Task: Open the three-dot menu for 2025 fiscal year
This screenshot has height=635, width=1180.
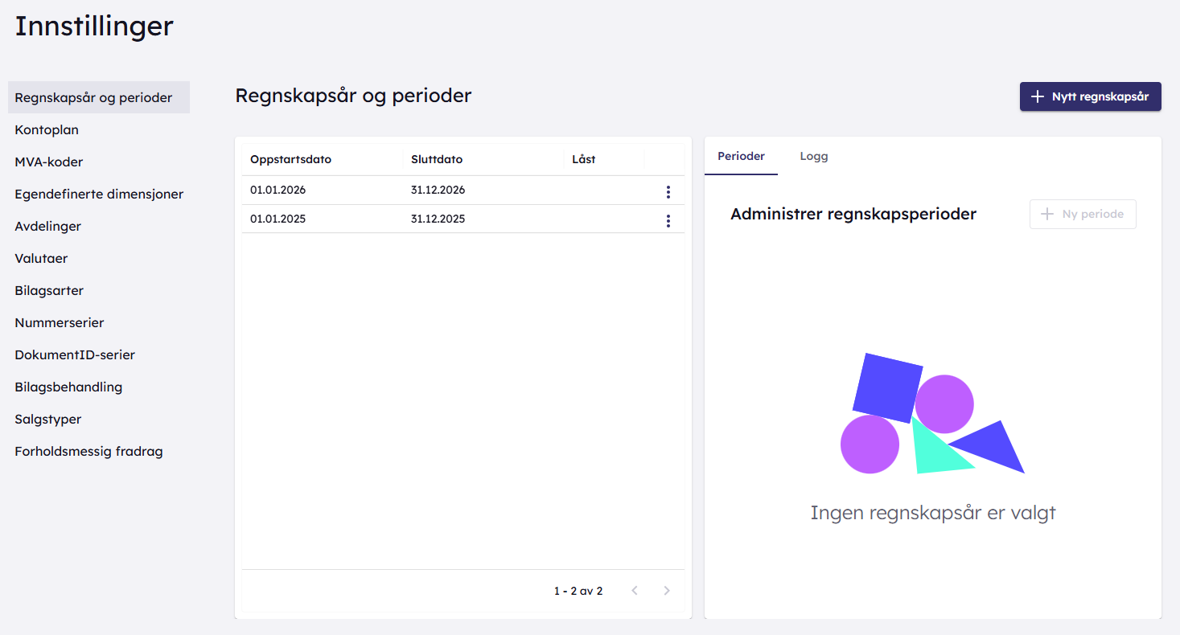Action: (668, 220)
